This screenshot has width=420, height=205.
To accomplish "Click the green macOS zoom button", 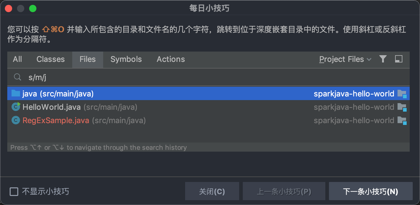I will [x=33, y=8].
